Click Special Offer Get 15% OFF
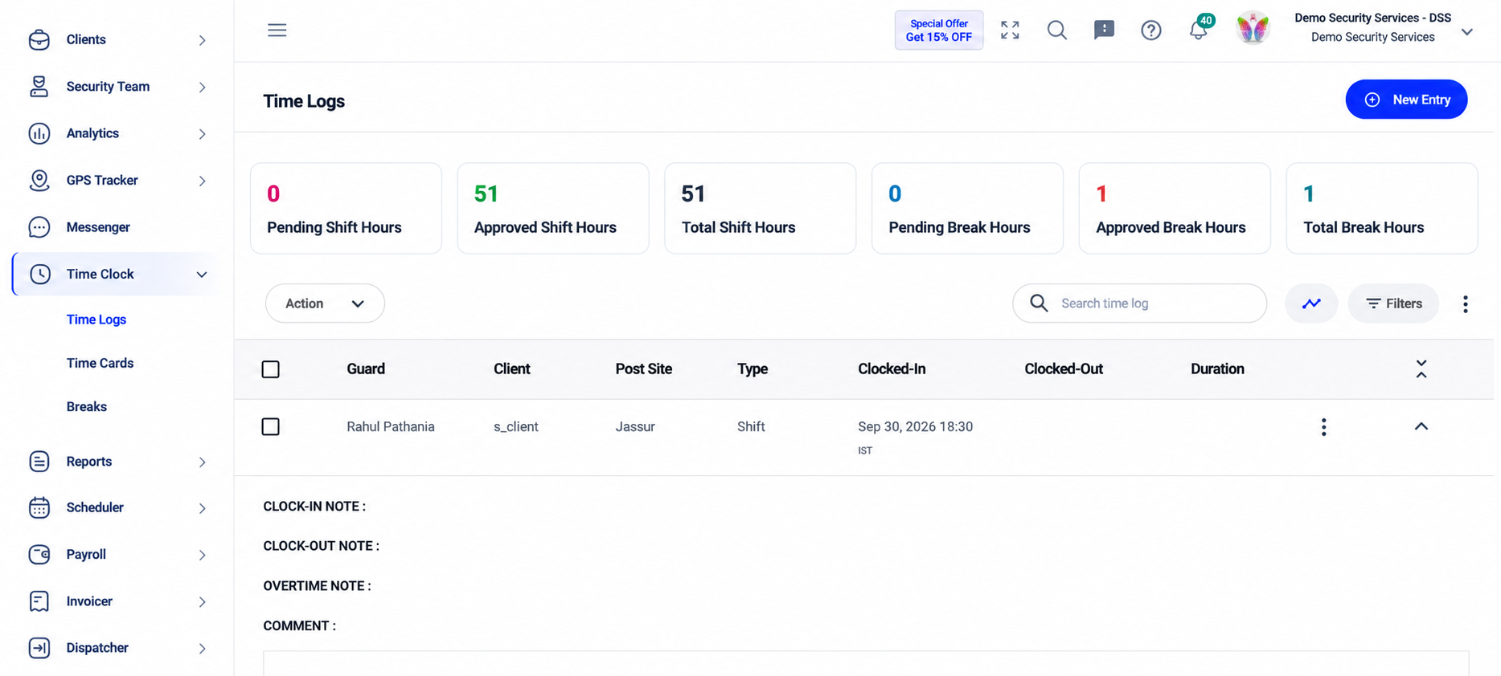 939,31
